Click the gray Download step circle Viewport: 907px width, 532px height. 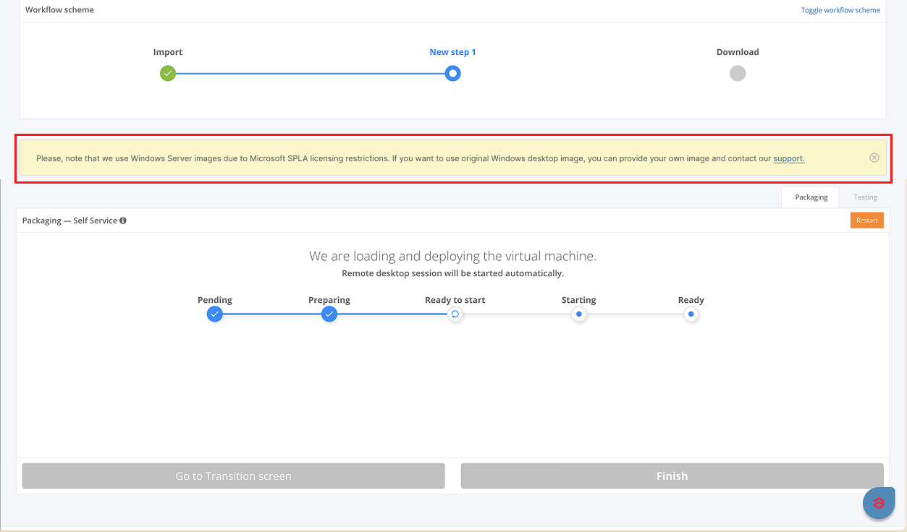tap(737, 74)
